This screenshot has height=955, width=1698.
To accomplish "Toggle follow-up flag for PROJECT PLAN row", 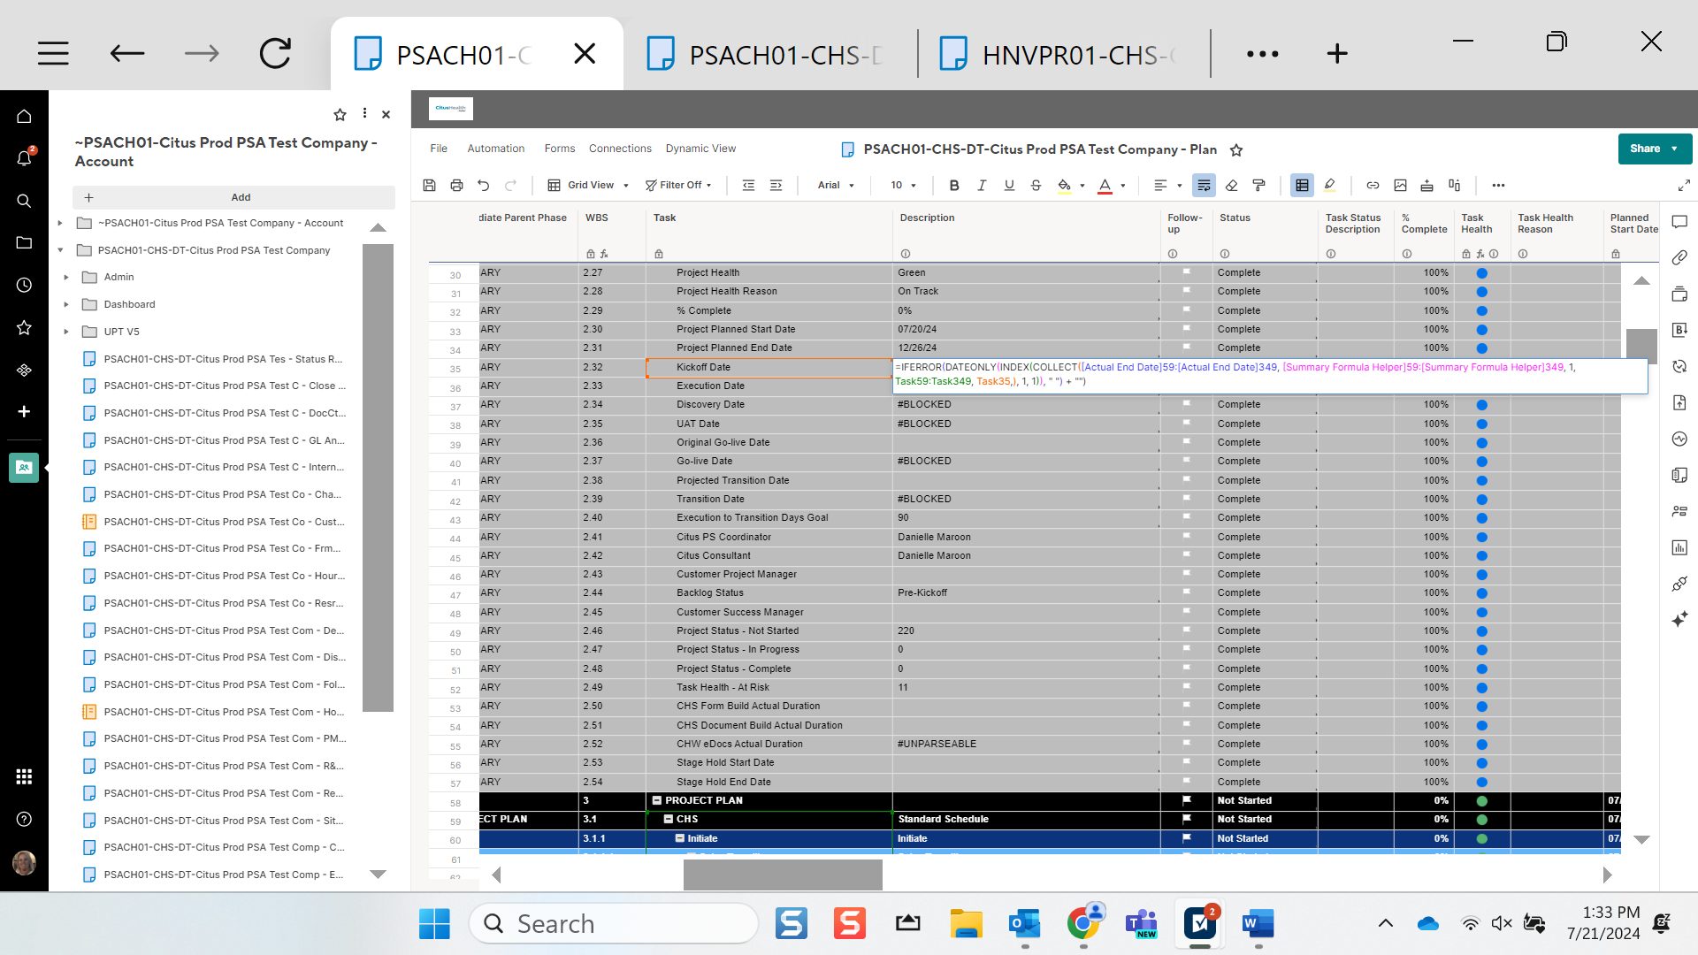I will 1186,799.
